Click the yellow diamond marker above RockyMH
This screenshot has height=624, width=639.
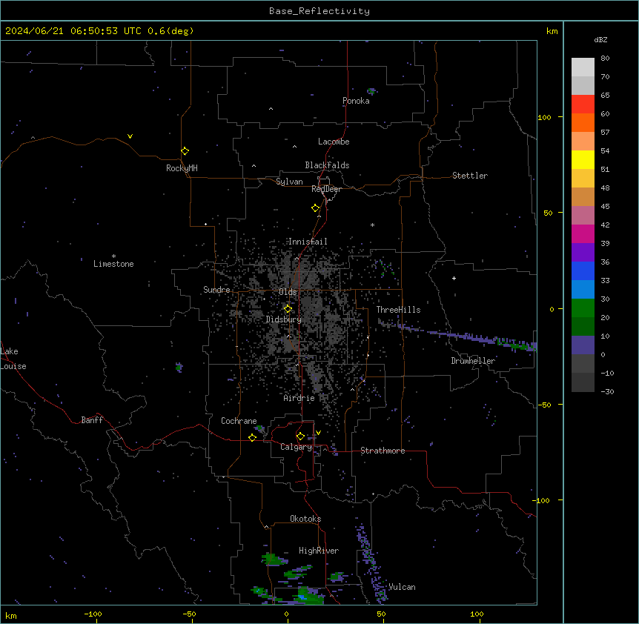(185, 151)
